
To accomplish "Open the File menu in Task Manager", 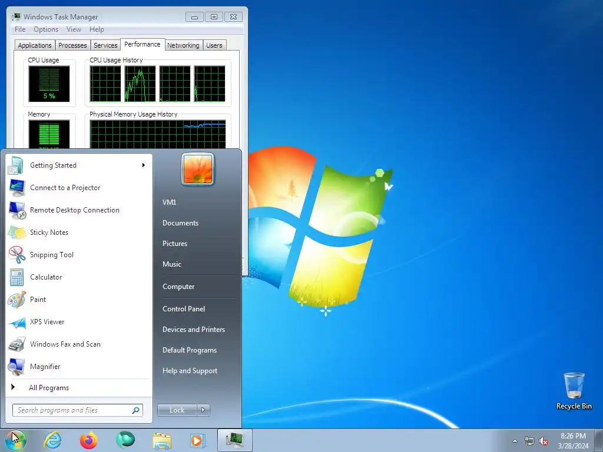I will point(20,29).
